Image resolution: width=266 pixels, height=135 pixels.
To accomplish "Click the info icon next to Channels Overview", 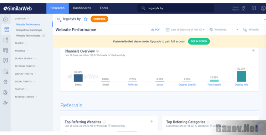I will tap(98, 51).
